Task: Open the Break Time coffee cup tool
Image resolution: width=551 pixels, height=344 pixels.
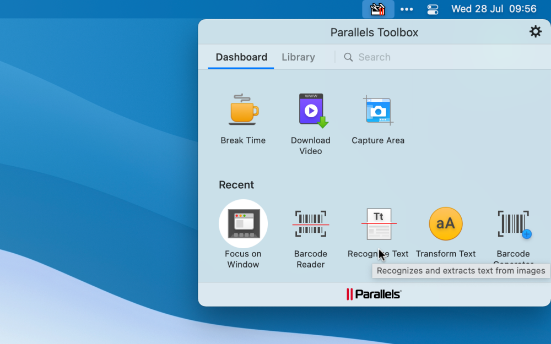Action: click(x=243, y=110)
